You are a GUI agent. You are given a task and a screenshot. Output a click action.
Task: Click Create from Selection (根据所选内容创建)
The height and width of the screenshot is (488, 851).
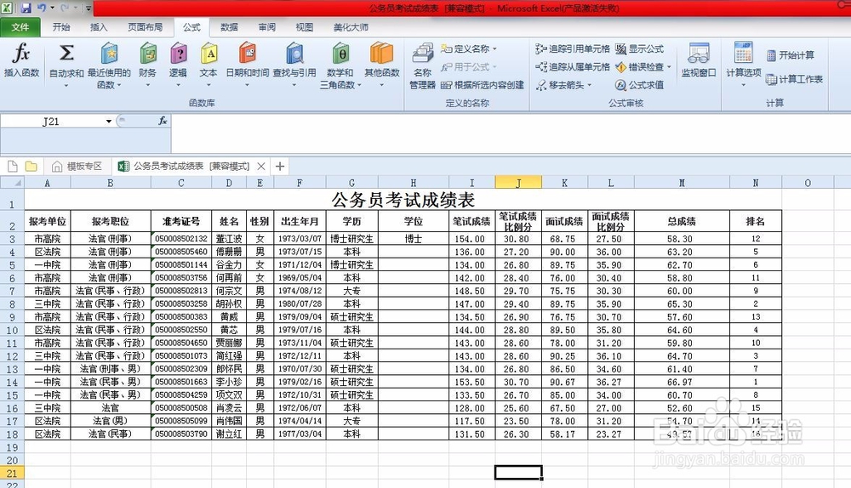coord(483,85)
